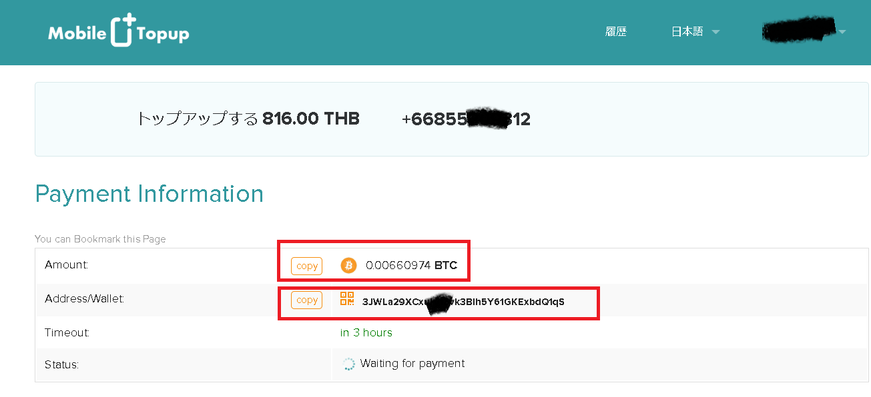Image resolution: width=871 pixels, height=397 pixels.
Task: Copy the BTC amount
Action: [x=306, y=266]
